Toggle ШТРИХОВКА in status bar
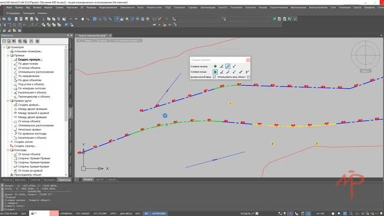The image size is (384, 216). coord(159,214)
